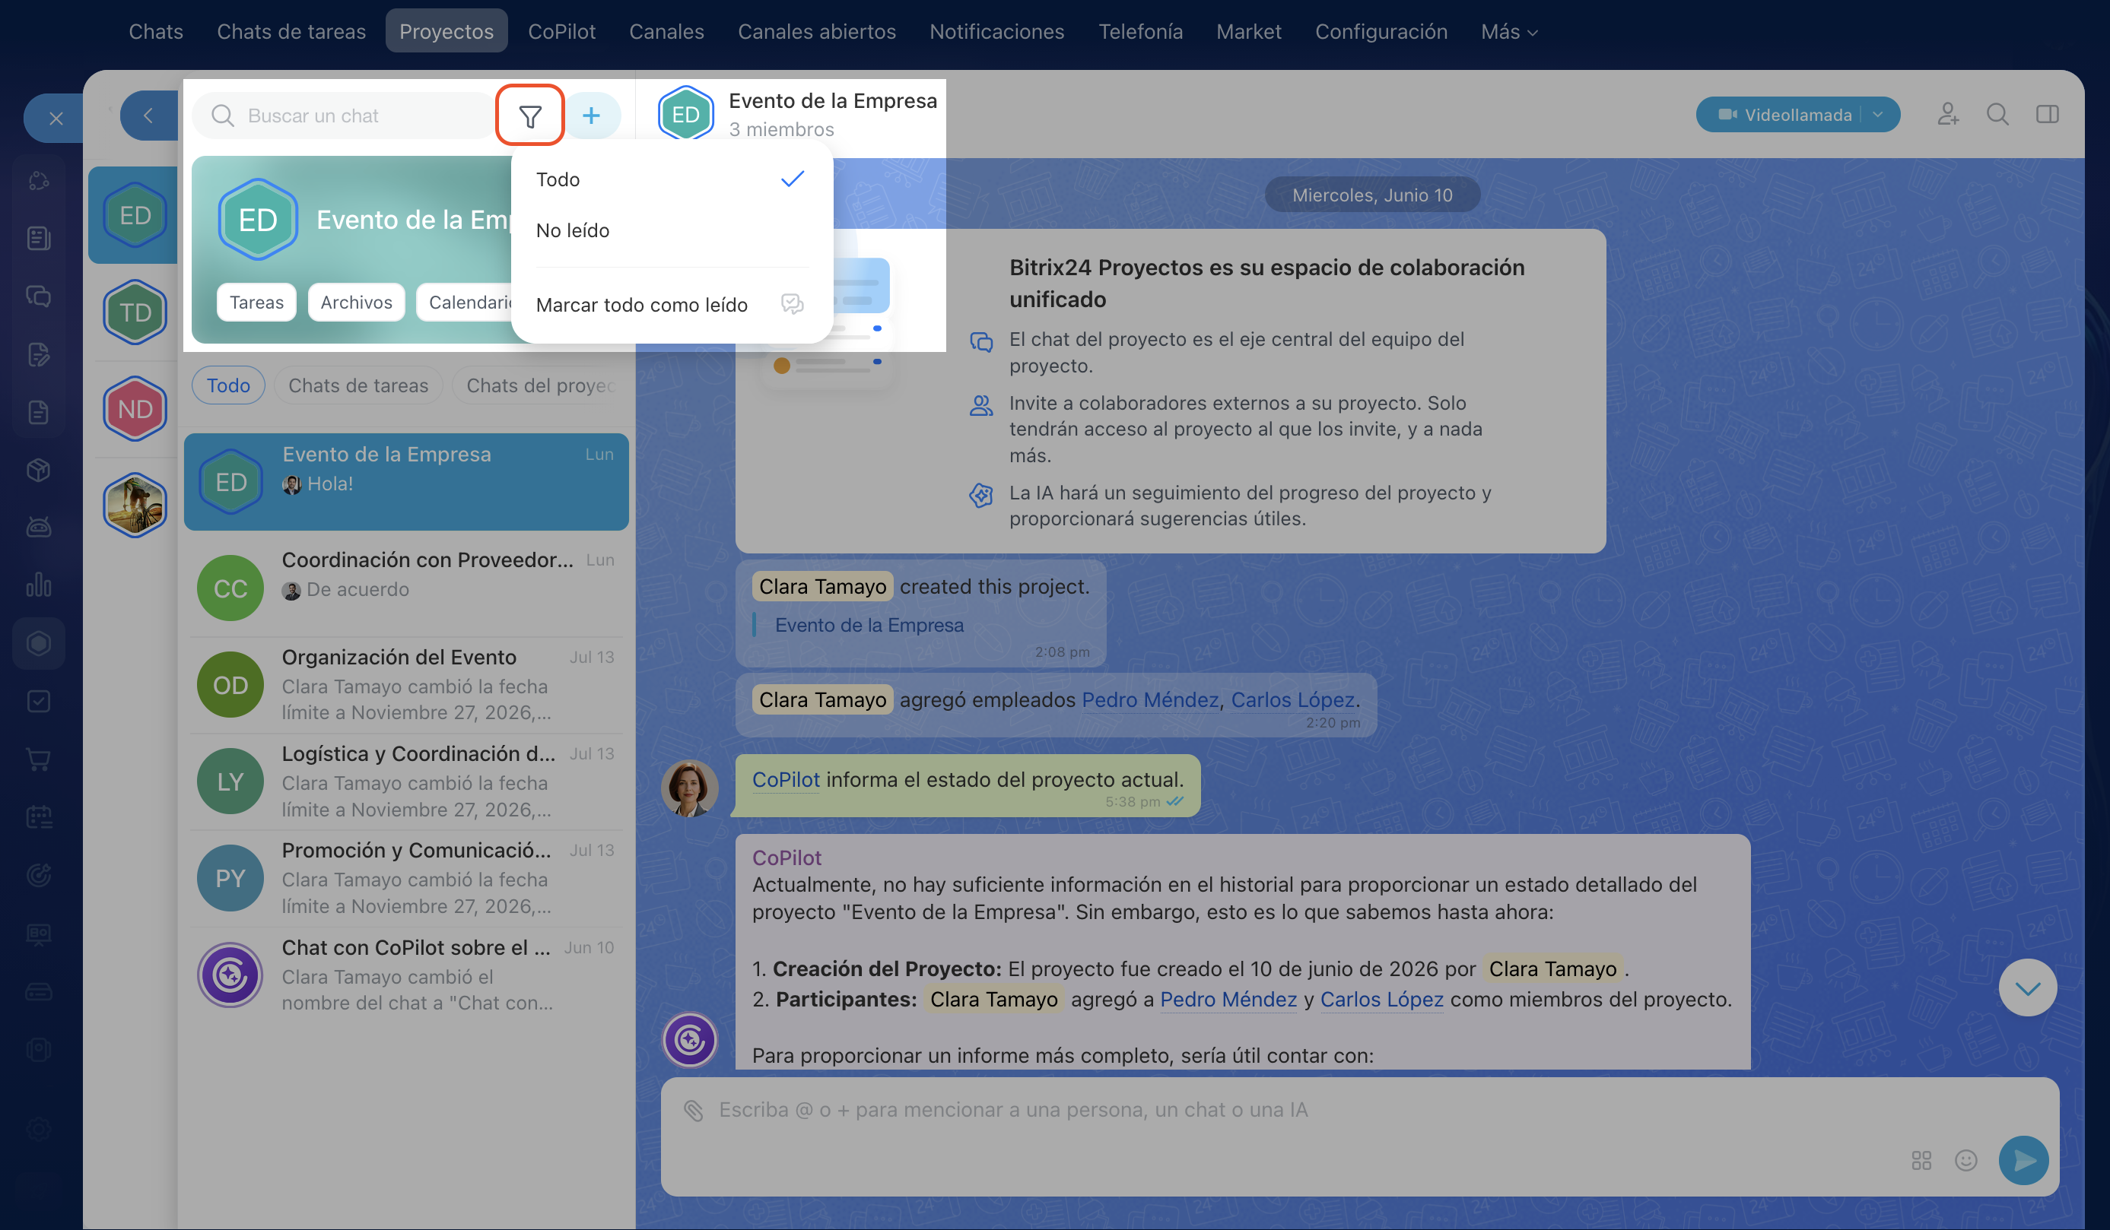Open the 'Organización del Evento' chat

coord(406,684)
